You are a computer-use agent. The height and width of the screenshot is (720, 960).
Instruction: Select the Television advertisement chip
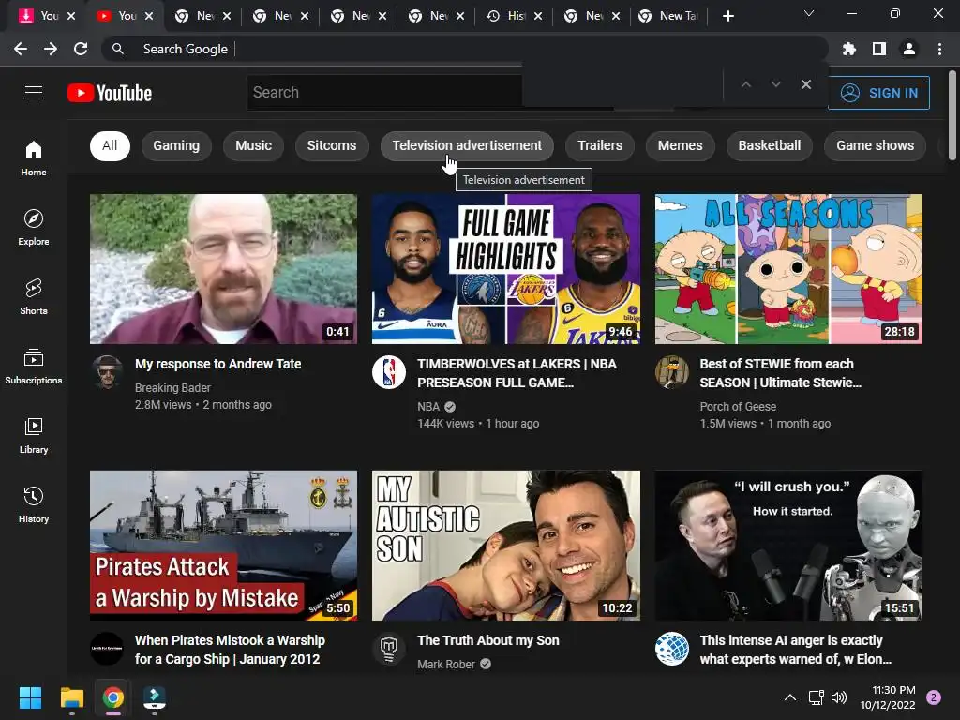467,145
